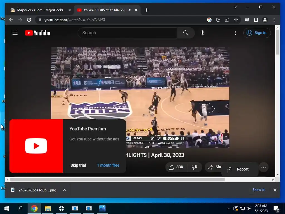Image resolution: width=285 pixels, height=214 pixels.
Task: Toggle the Chrome side panel
Action: coord(256,20)
